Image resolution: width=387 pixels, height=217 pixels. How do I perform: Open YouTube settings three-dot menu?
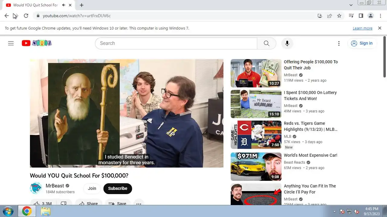pos(339,43)
